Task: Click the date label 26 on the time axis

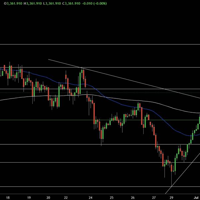Action: click(133, 198)
